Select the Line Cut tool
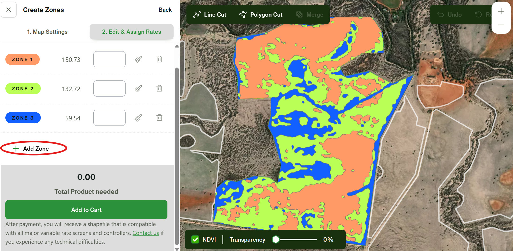The image size is (513, 251). (210, 15)
